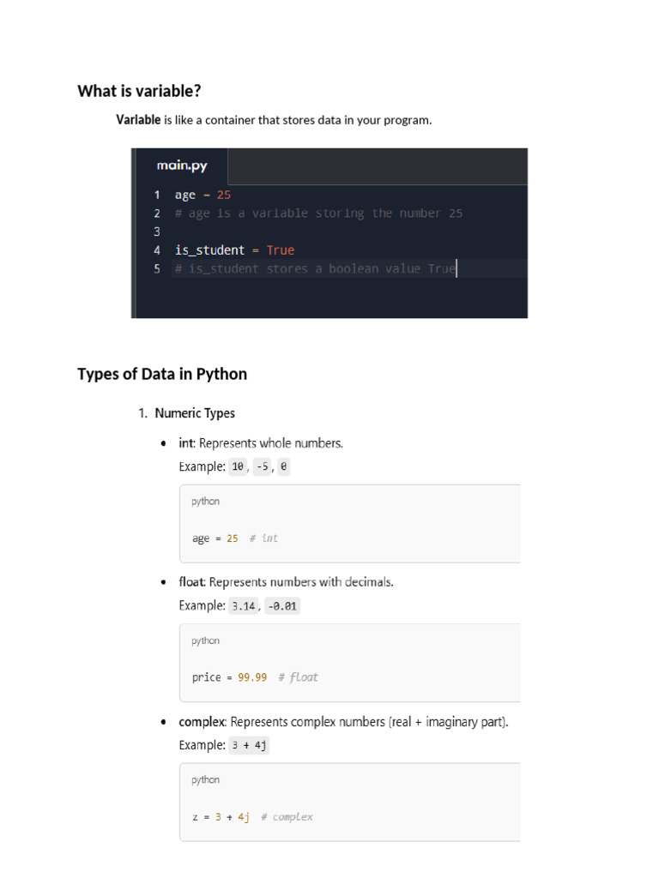Viewport: 659px width, 878px height.
Task: Click the "python" label above the price snippet
Action: click(205, 640)
